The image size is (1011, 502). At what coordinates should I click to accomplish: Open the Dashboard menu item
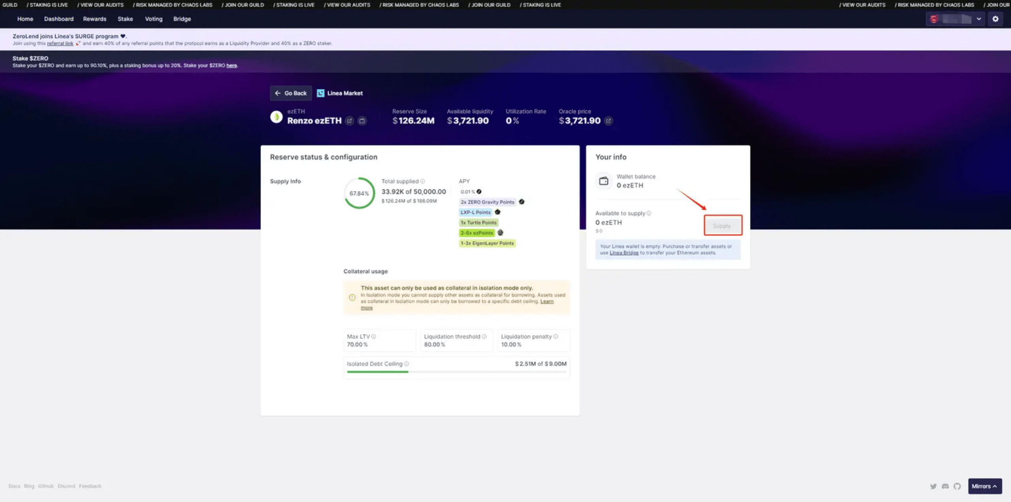59,19
